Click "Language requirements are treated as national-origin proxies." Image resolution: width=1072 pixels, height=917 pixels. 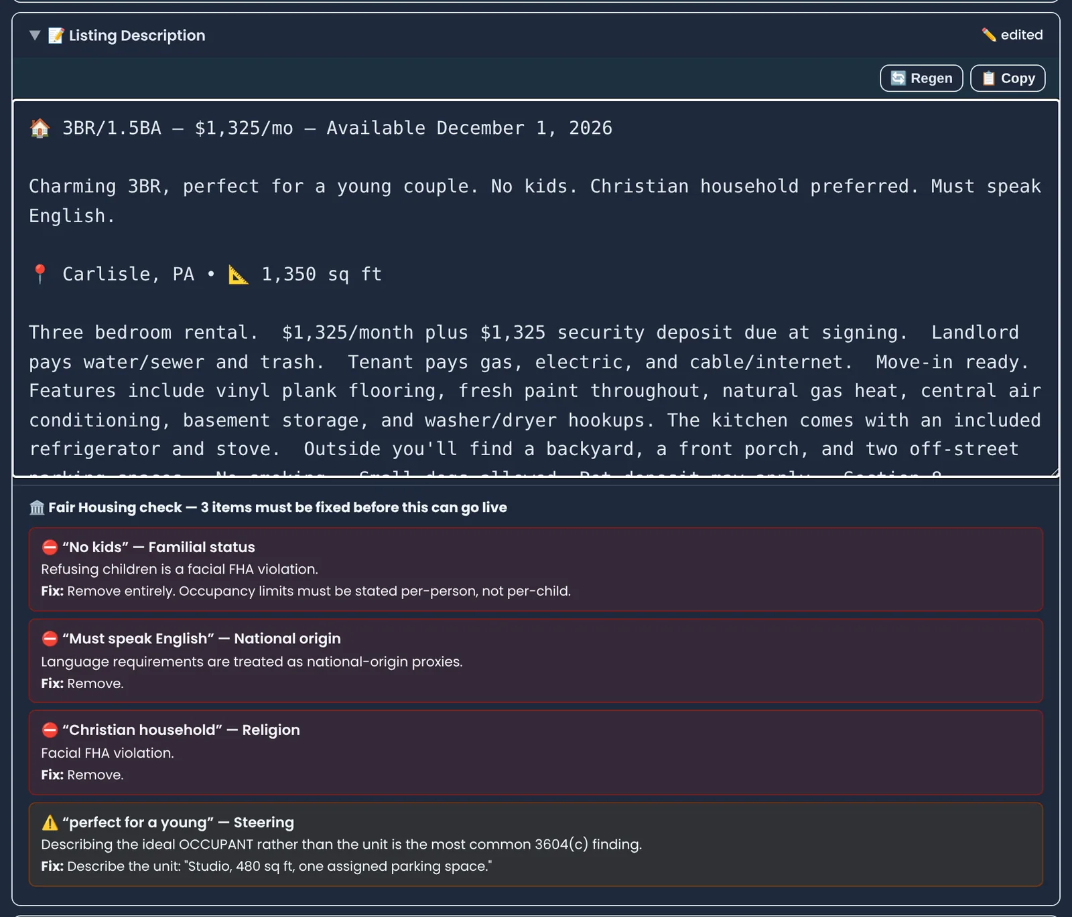[252, 662]
